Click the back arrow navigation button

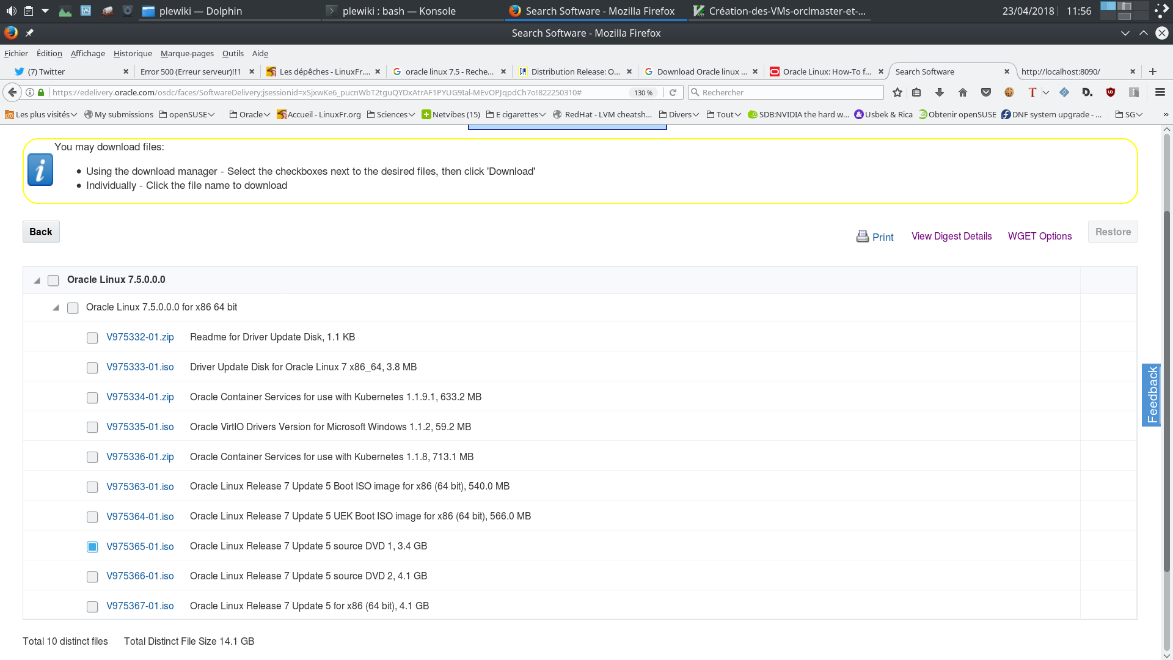[x=12, y=92]
